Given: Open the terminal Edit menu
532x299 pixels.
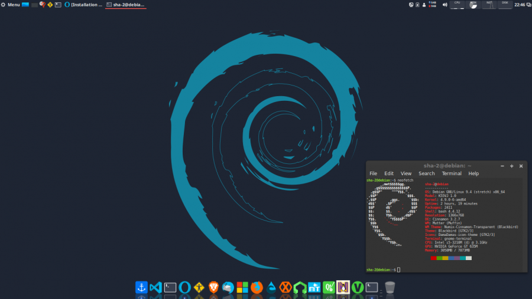Looking at the screenshot, I should (x=389, y=173).
